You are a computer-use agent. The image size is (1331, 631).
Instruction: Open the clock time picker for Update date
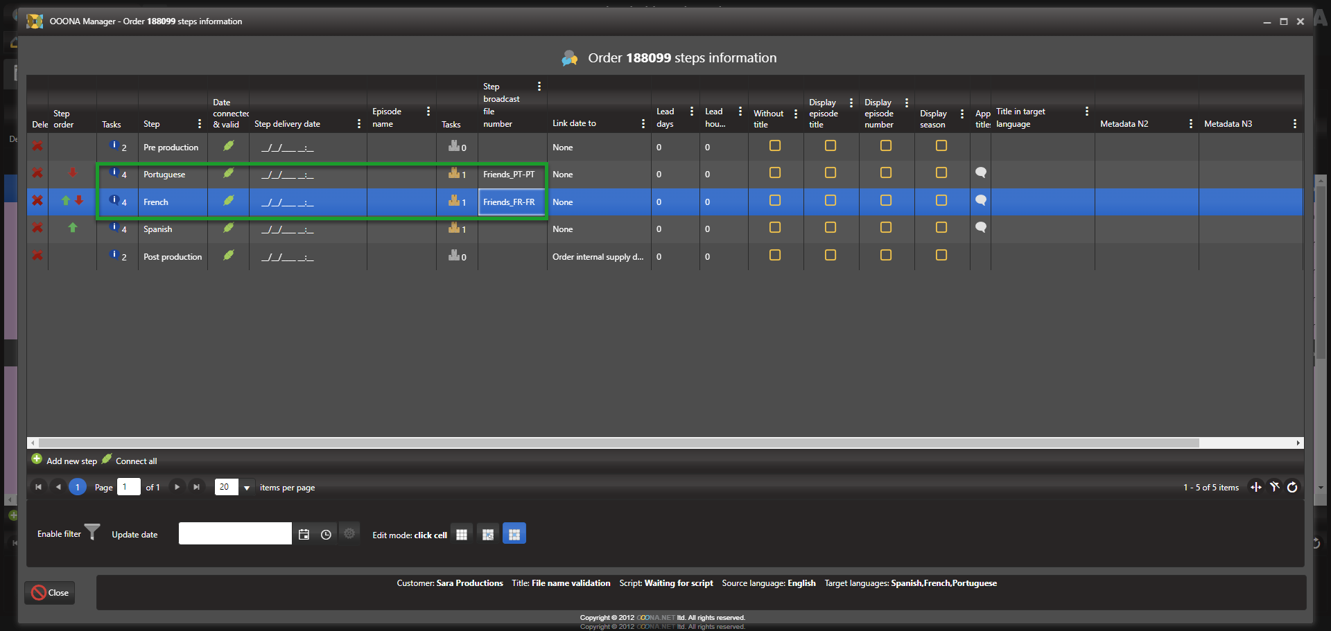coord(326,534)
